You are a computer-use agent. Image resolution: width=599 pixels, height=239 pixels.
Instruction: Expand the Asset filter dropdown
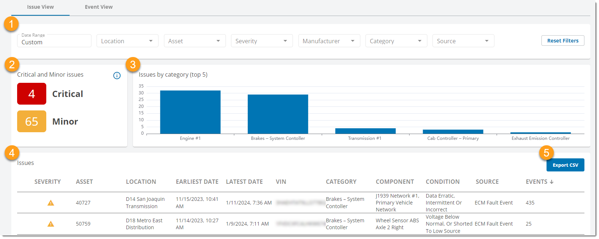point(195,41)
